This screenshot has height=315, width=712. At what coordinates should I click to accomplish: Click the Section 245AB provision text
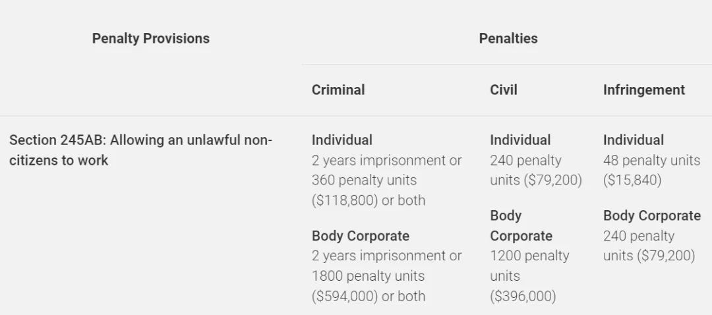[x=140, y=150]
